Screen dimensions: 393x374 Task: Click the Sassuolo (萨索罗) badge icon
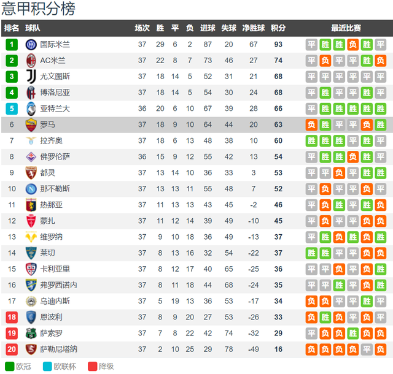31,333
